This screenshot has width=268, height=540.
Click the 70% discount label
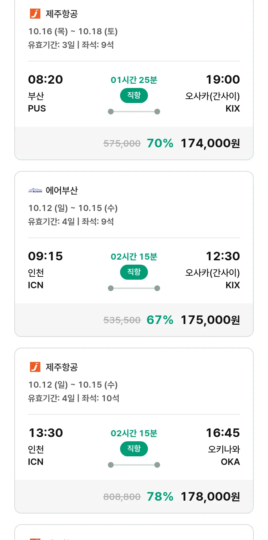pyautogui.click(x=160, y=143)
